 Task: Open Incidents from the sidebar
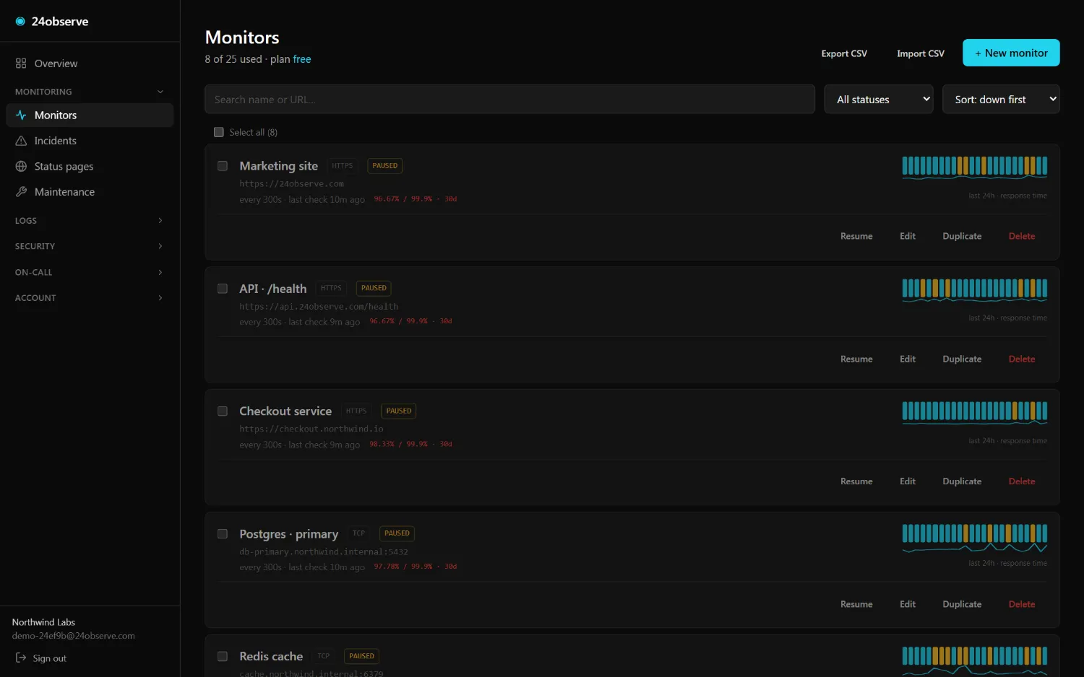pos(90,141)
